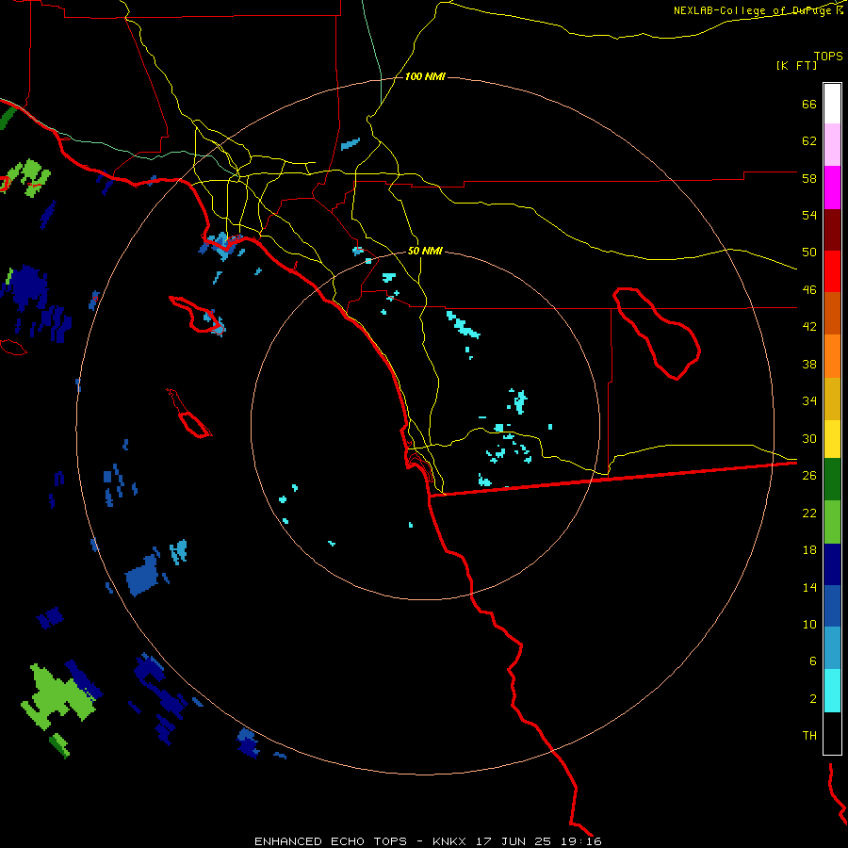Click the 34 value on the legend

point(809,401)
